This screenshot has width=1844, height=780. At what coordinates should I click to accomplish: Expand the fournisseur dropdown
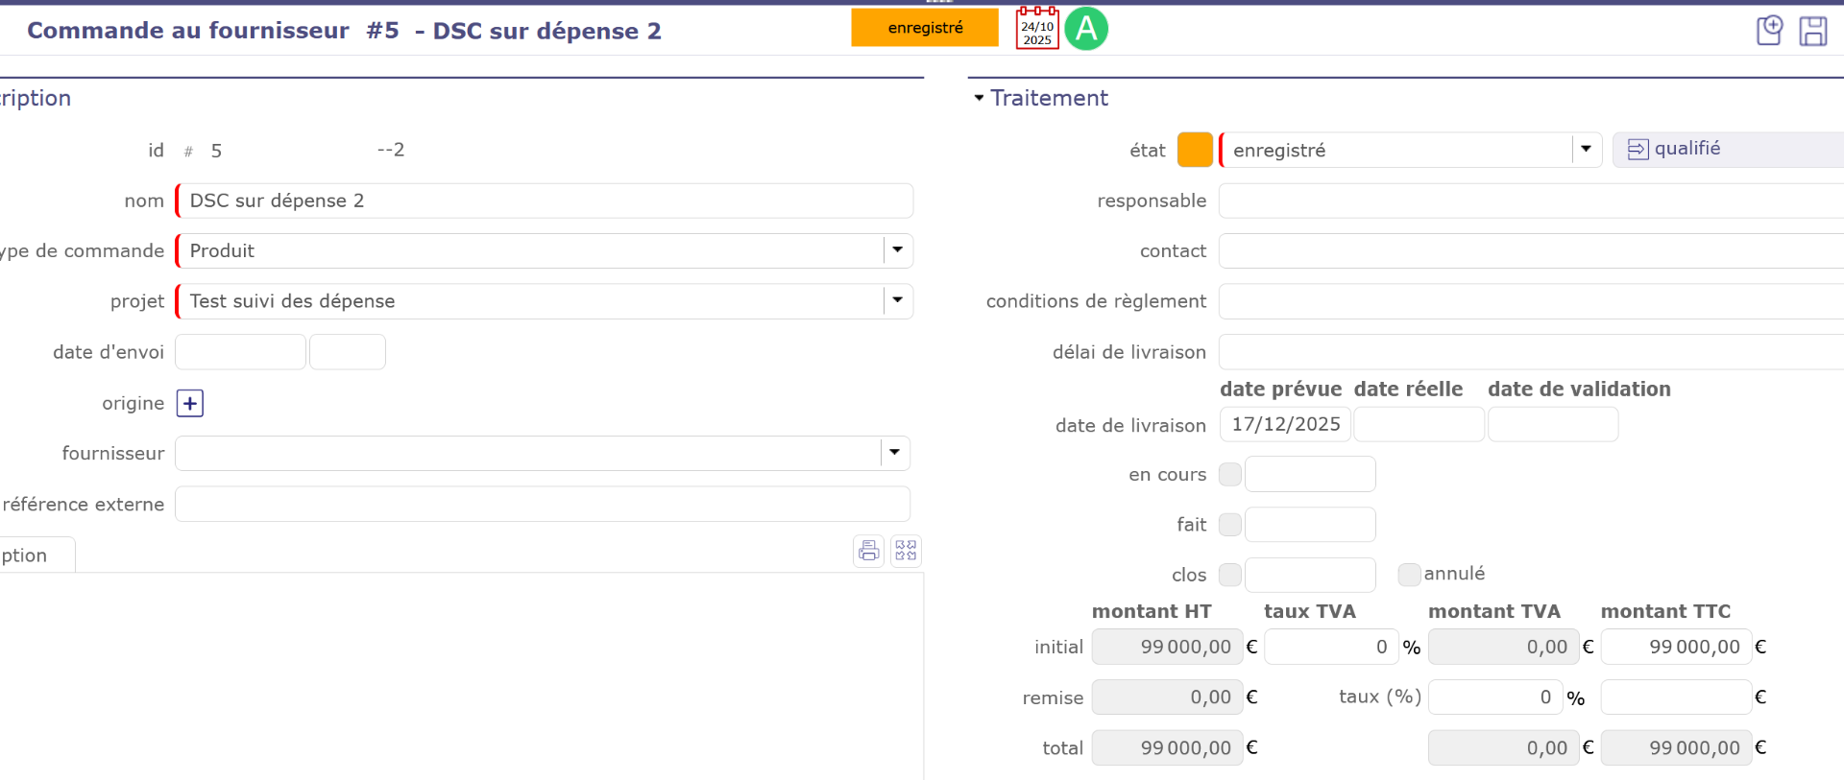[894, 453]
